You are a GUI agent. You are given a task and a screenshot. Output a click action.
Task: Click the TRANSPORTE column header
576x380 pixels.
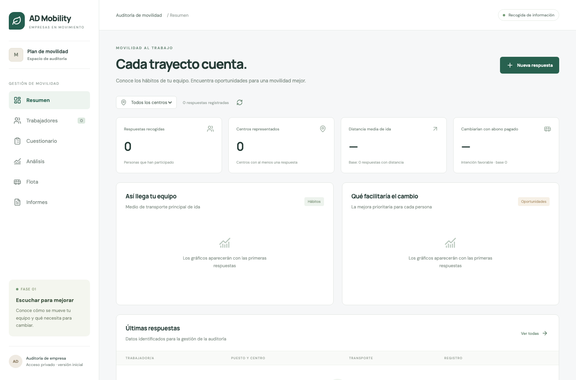tap(361, 358)
